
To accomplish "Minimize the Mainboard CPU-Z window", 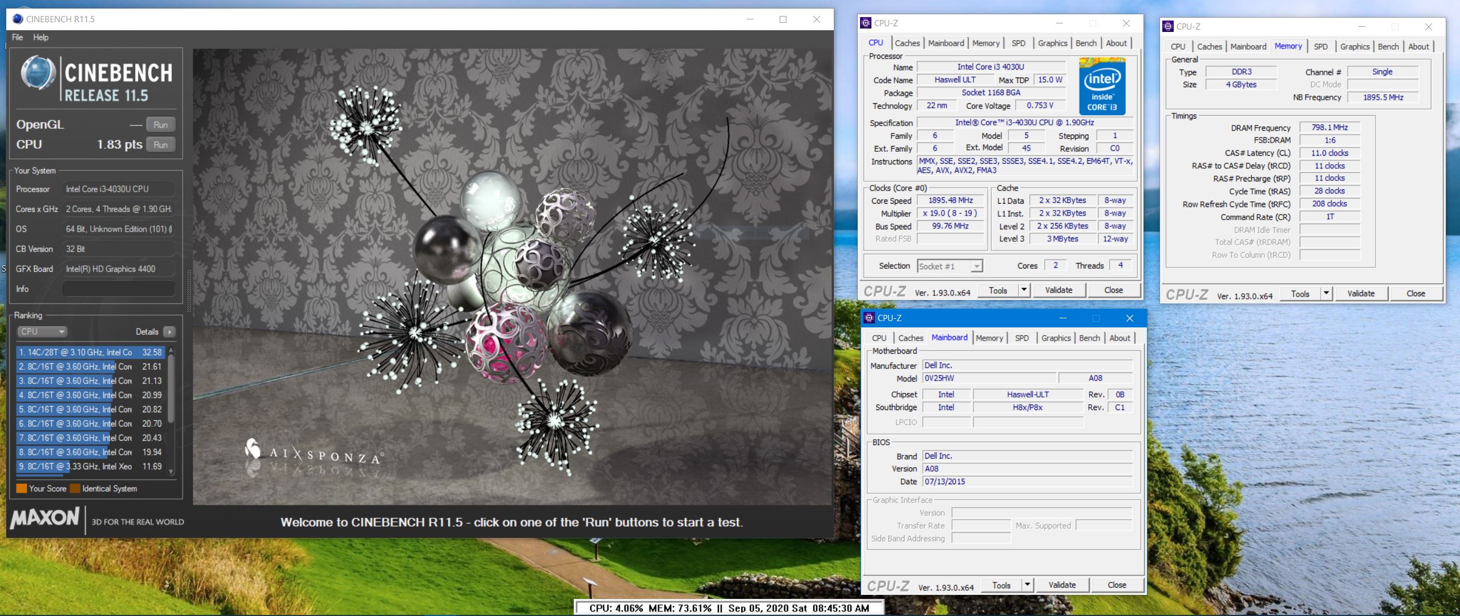I will 1063,318.
